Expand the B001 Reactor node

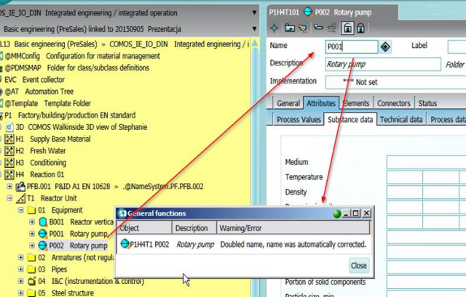click(x=32, y=221)
